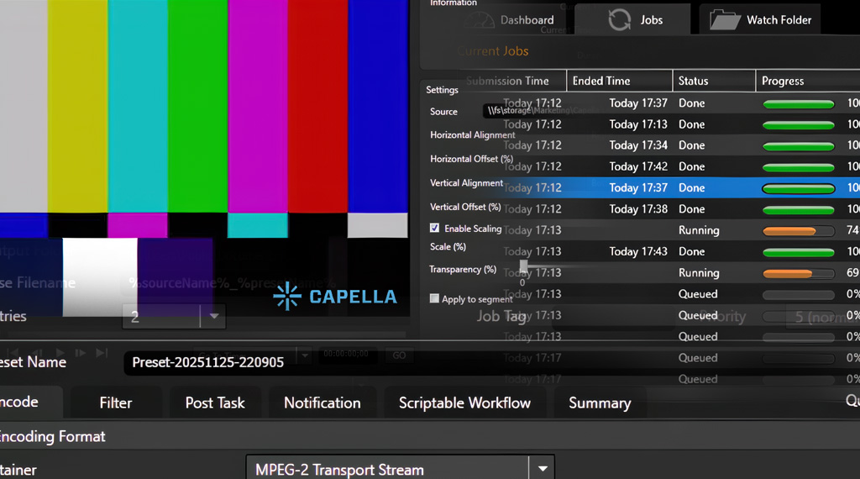Open the Priority dropdown
Screen dimensions: 860x479
(823, 318)
